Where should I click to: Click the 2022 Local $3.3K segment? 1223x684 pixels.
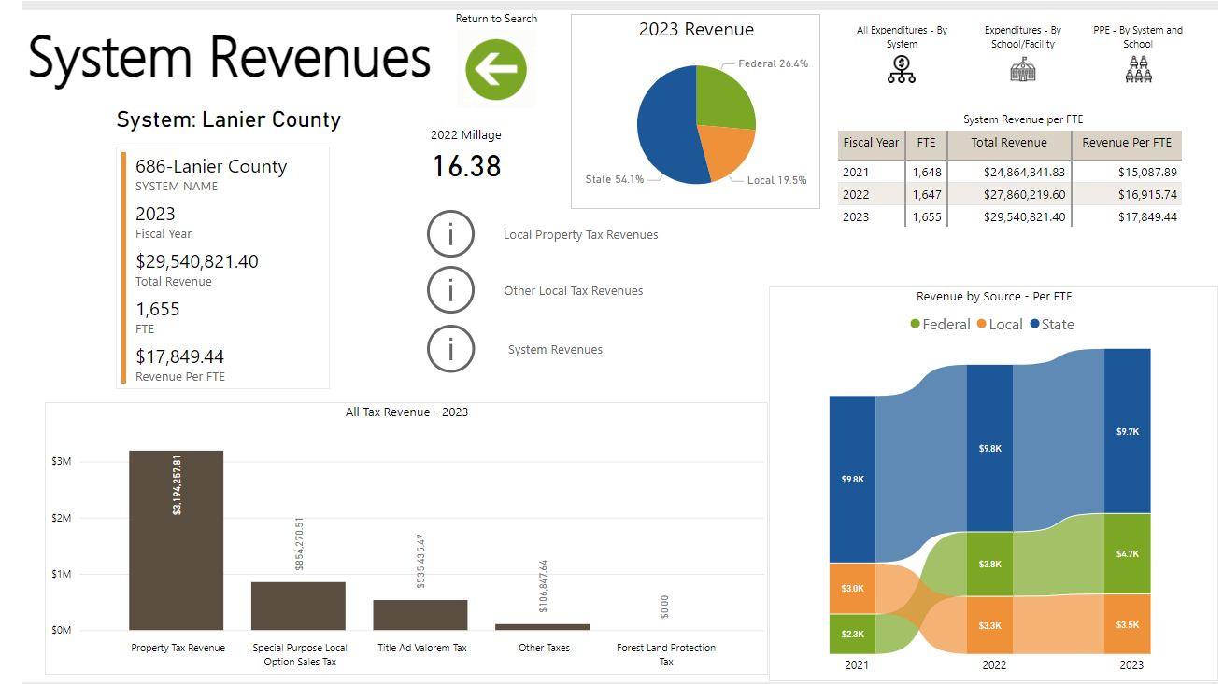point(989,625)
